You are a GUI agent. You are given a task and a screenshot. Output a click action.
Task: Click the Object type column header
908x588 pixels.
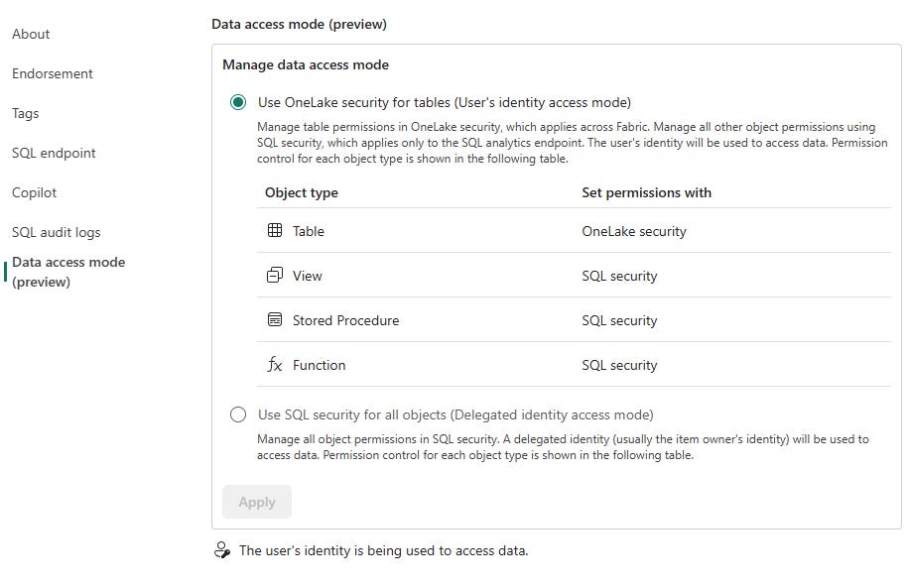tap(301, 192)
